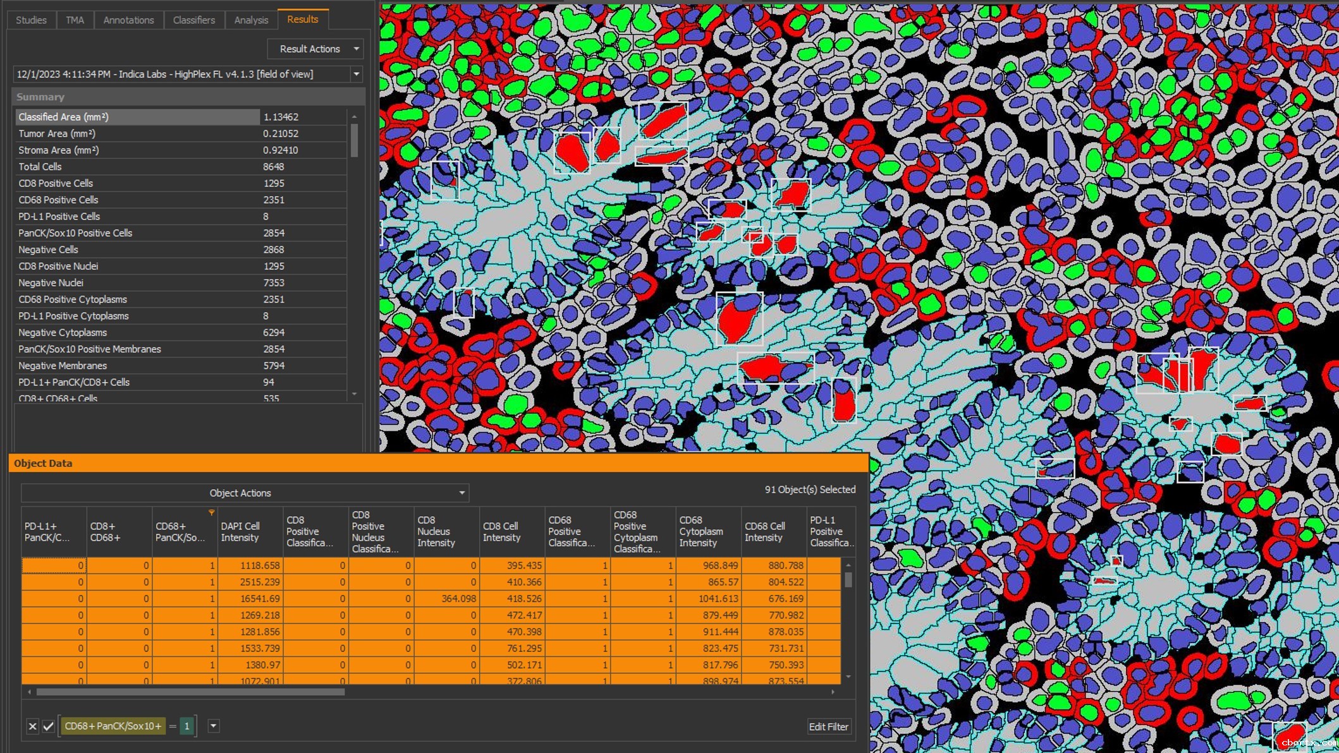
Task: Switch to the Classifiers tab
Action: point(193,20)
